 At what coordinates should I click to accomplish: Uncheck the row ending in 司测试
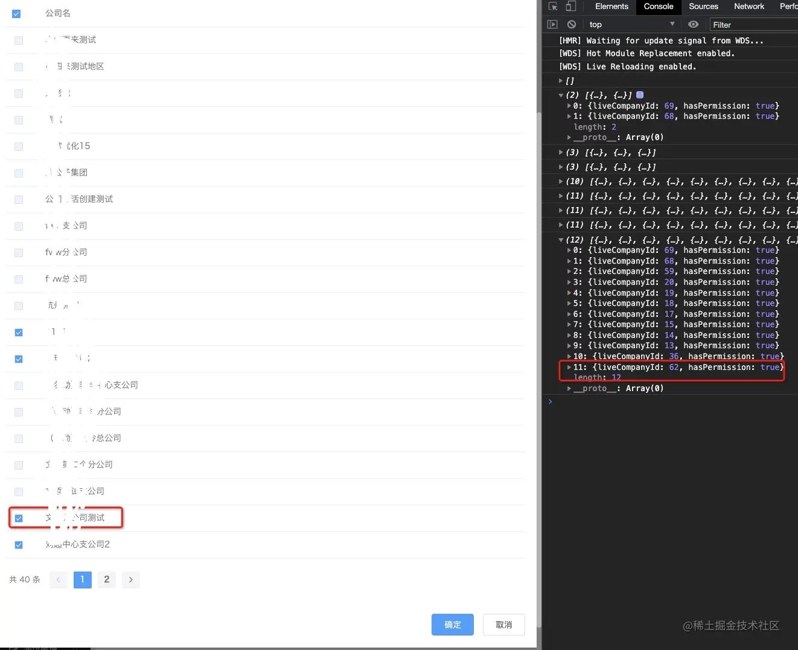point(19,518)
